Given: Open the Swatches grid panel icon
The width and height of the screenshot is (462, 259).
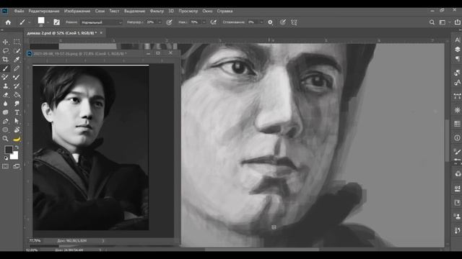Looking at the screenshot, I should (457, 124).
